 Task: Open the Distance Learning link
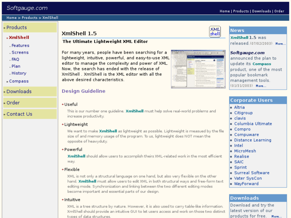[x=253, y=140]
